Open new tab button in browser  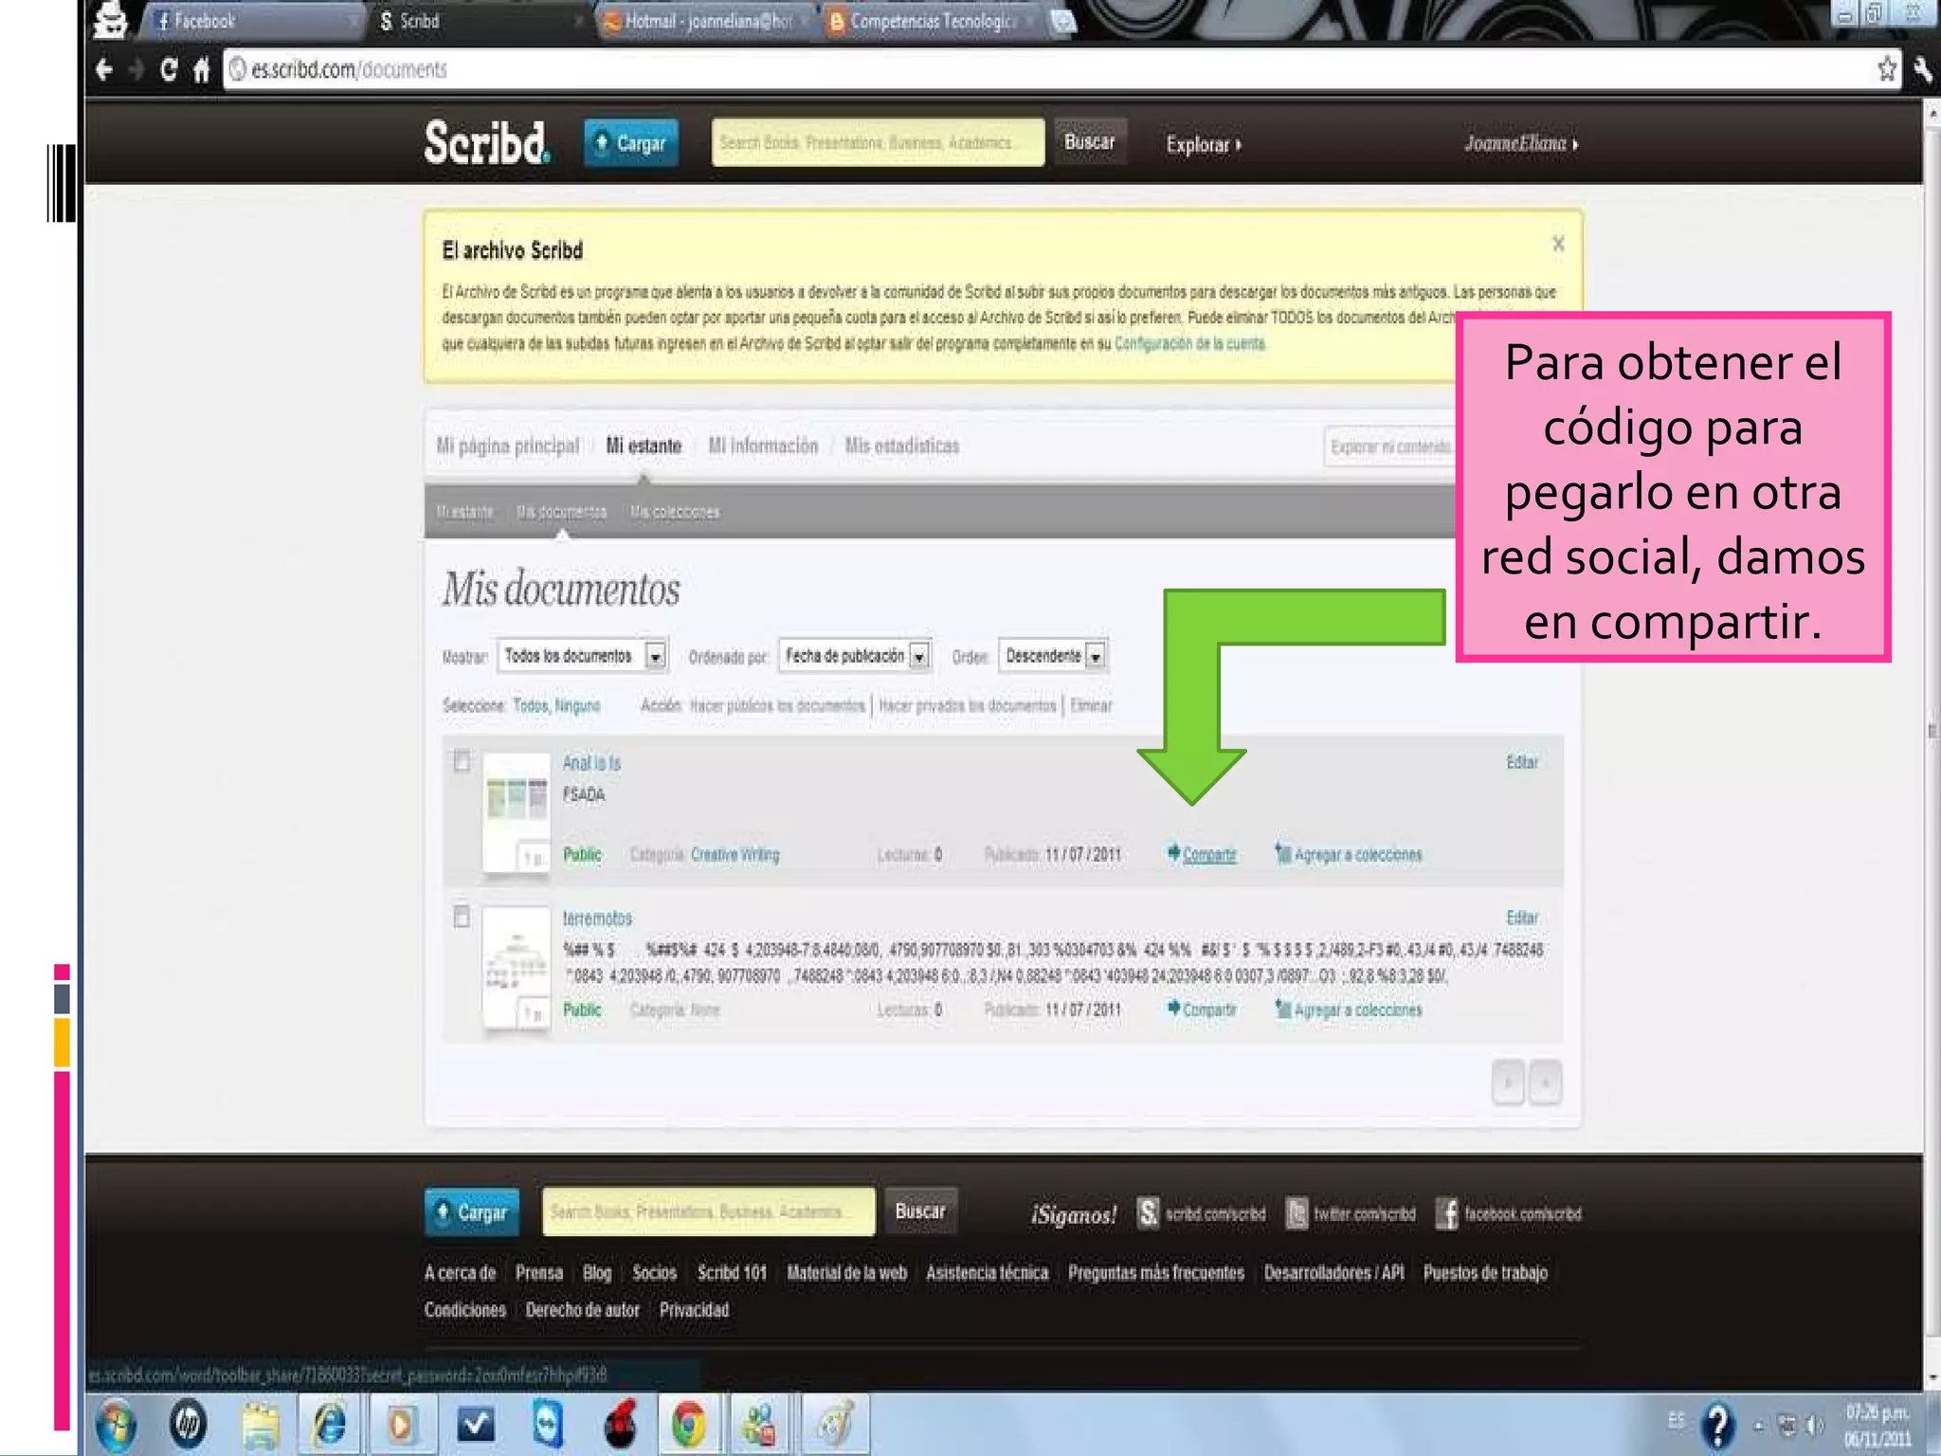(x=1064, y=21)
